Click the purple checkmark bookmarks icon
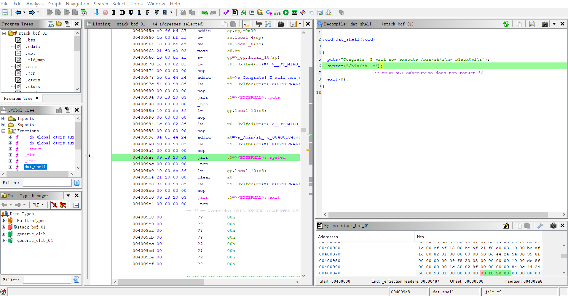 (226, 12)
